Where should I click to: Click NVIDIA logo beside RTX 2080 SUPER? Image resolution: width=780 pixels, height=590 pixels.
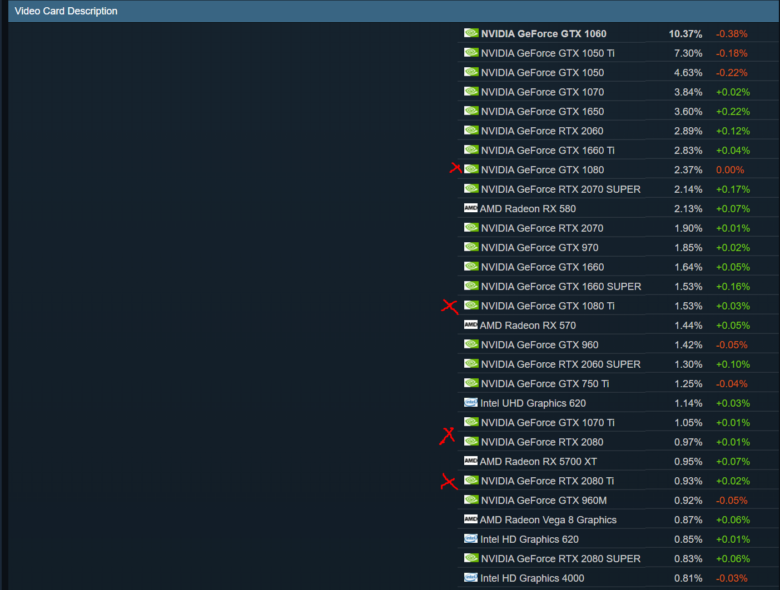click(471, 558)
